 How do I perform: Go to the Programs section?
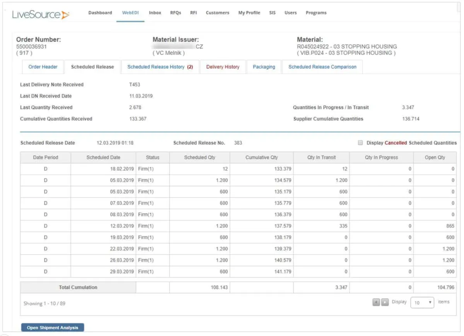[316, 13]
